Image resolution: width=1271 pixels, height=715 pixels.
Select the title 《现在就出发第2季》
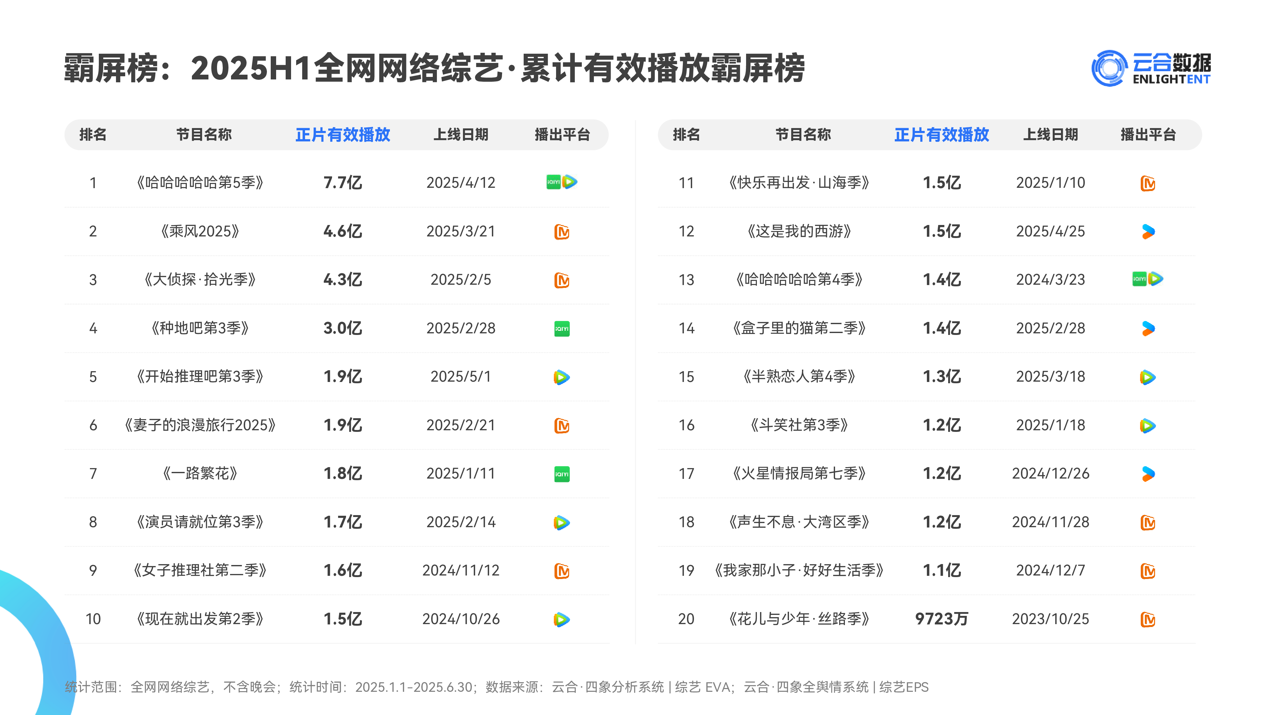coord(200,619)
